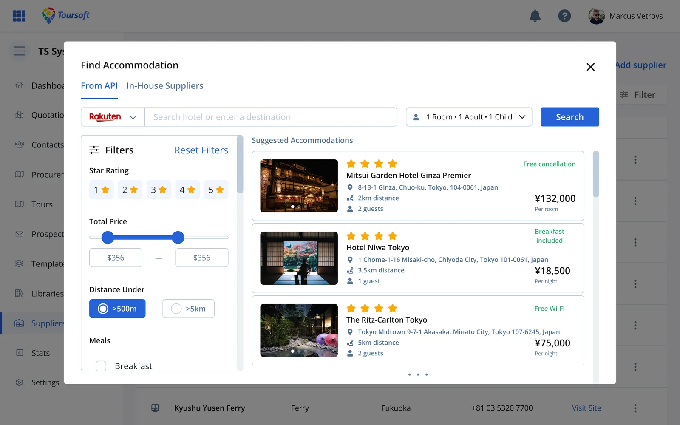Viewport: 680px width, 425px height.
Task: Select the >500m distance radio option
Action: (117, 309)
